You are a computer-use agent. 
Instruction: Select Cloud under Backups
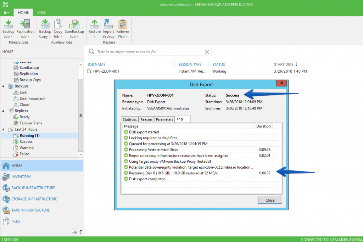click(24, 105)
